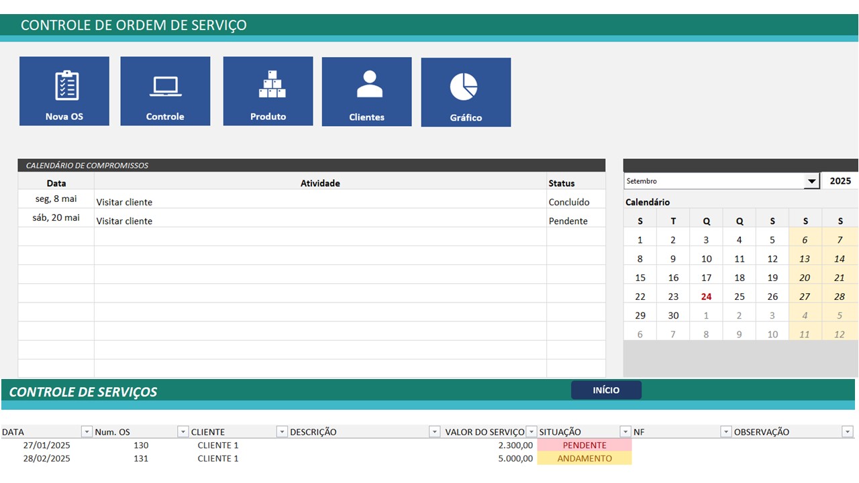Click the Concluído status cell
This screenshot has height=483, width=859.
pyautogui.click(x=569, y=202)
